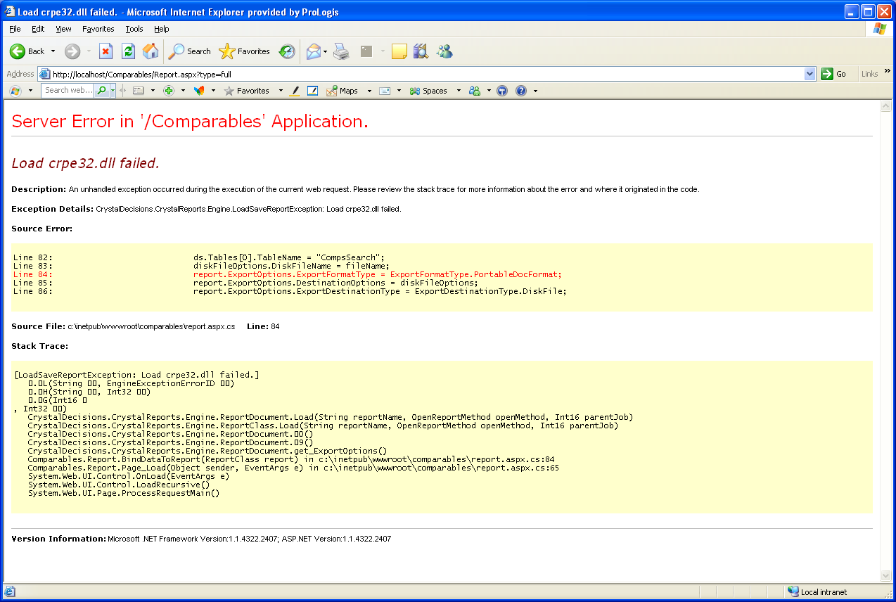The image size is (896, 602).
Task: Click the red highlighted Line 84 code
Action: pos(288,274)
